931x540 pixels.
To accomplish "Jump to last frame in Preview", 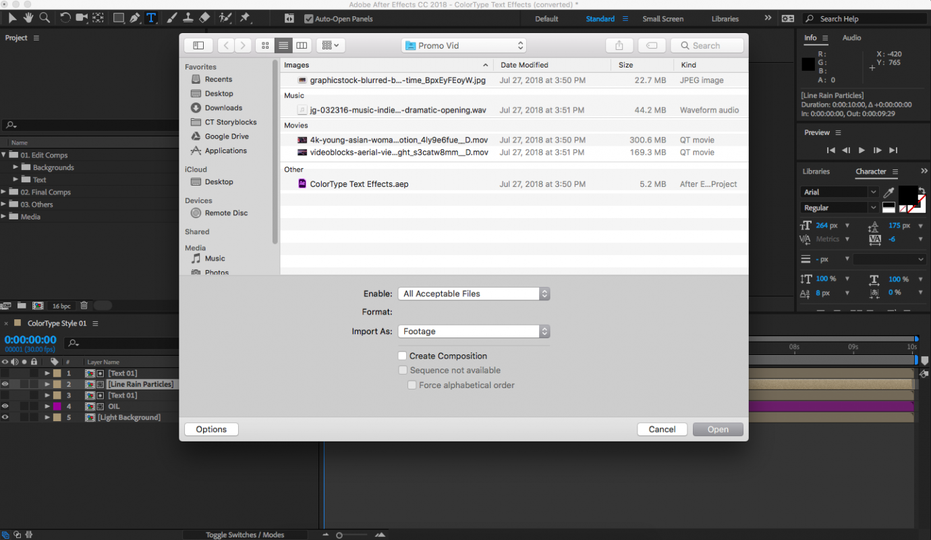I will tap(893, 151).
